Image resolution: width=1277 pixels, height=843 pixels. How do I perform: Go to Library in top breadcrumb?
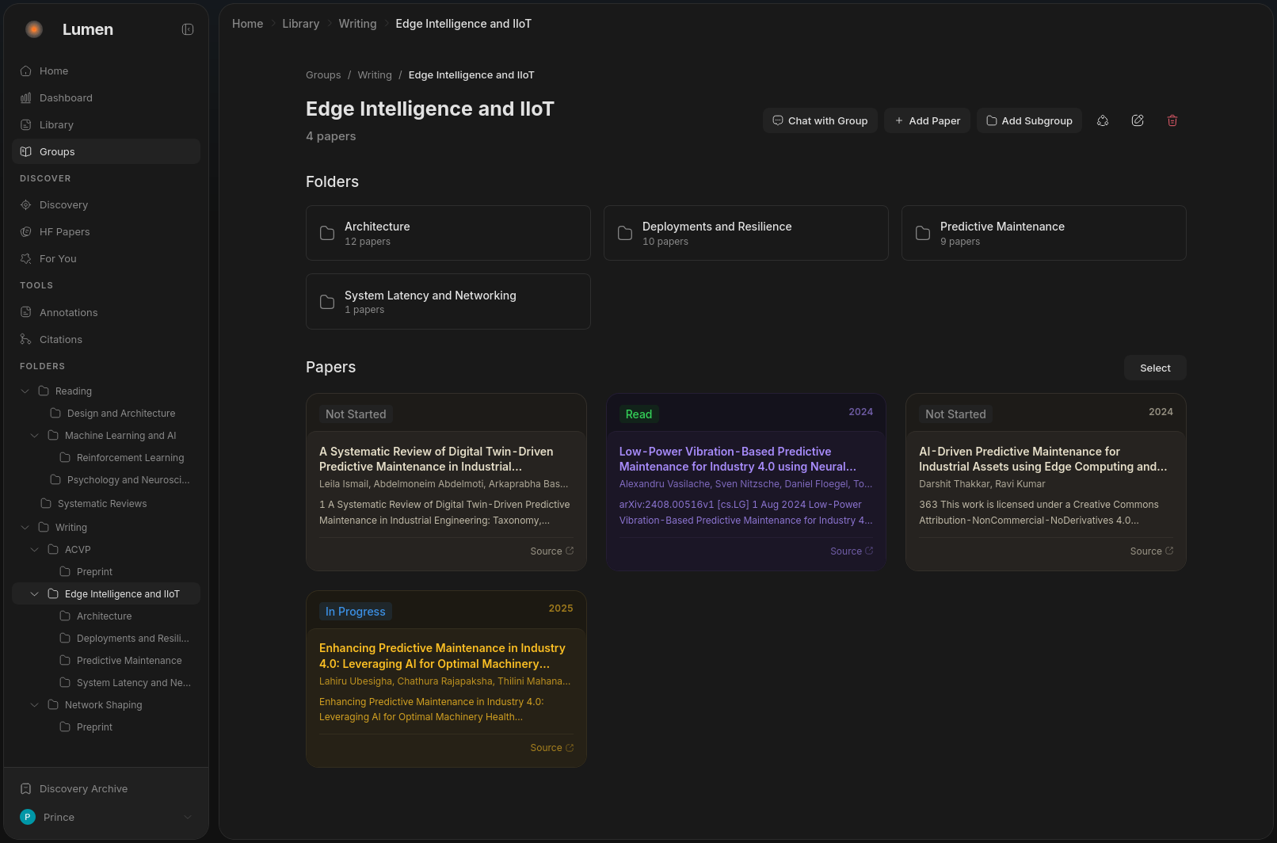click(301, 24)
